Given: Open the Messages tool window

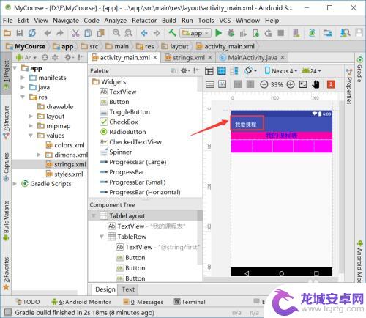Looking at the screenshot, I should (143, 302).
